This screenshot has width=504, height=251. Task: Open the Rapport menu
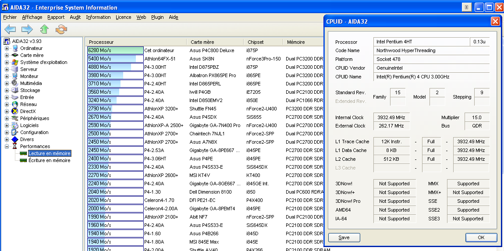pyautogui.click(x=56, y=18)
